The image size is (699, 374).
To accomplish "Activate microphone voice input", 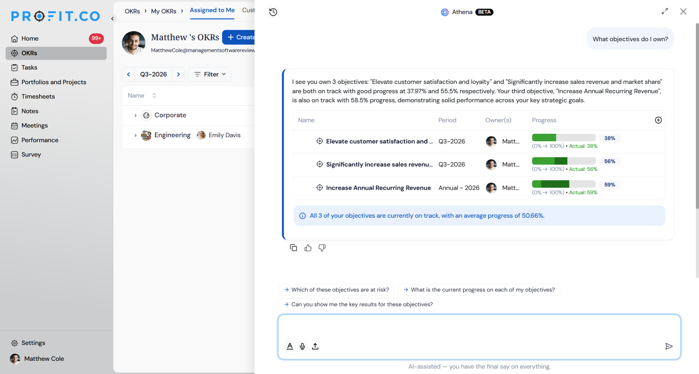I will point(302,346).
